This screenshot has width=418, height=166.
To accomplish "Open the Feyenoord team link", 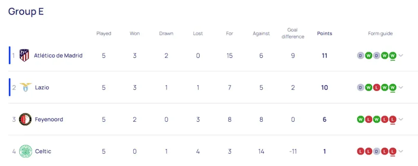I will click(x=49, y=120).
